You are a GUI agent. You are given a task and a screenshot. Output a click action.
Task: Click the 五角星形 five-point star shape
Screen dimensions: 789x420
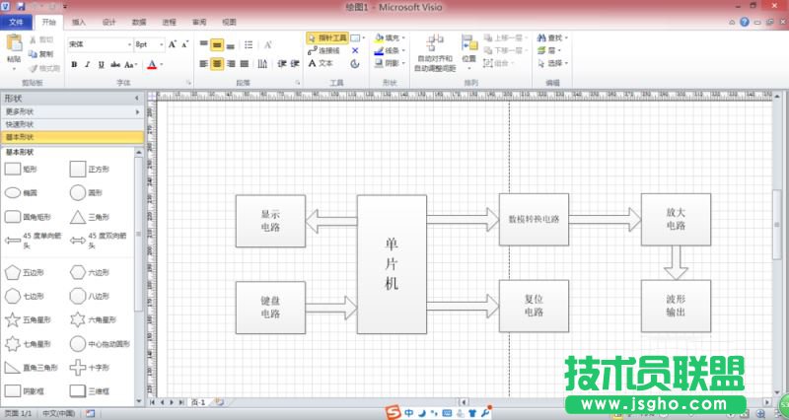(x=13, y=319)
